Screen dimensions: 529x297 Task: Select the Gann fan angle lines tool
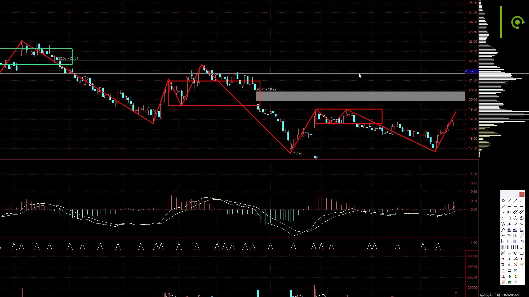point(503,253)
